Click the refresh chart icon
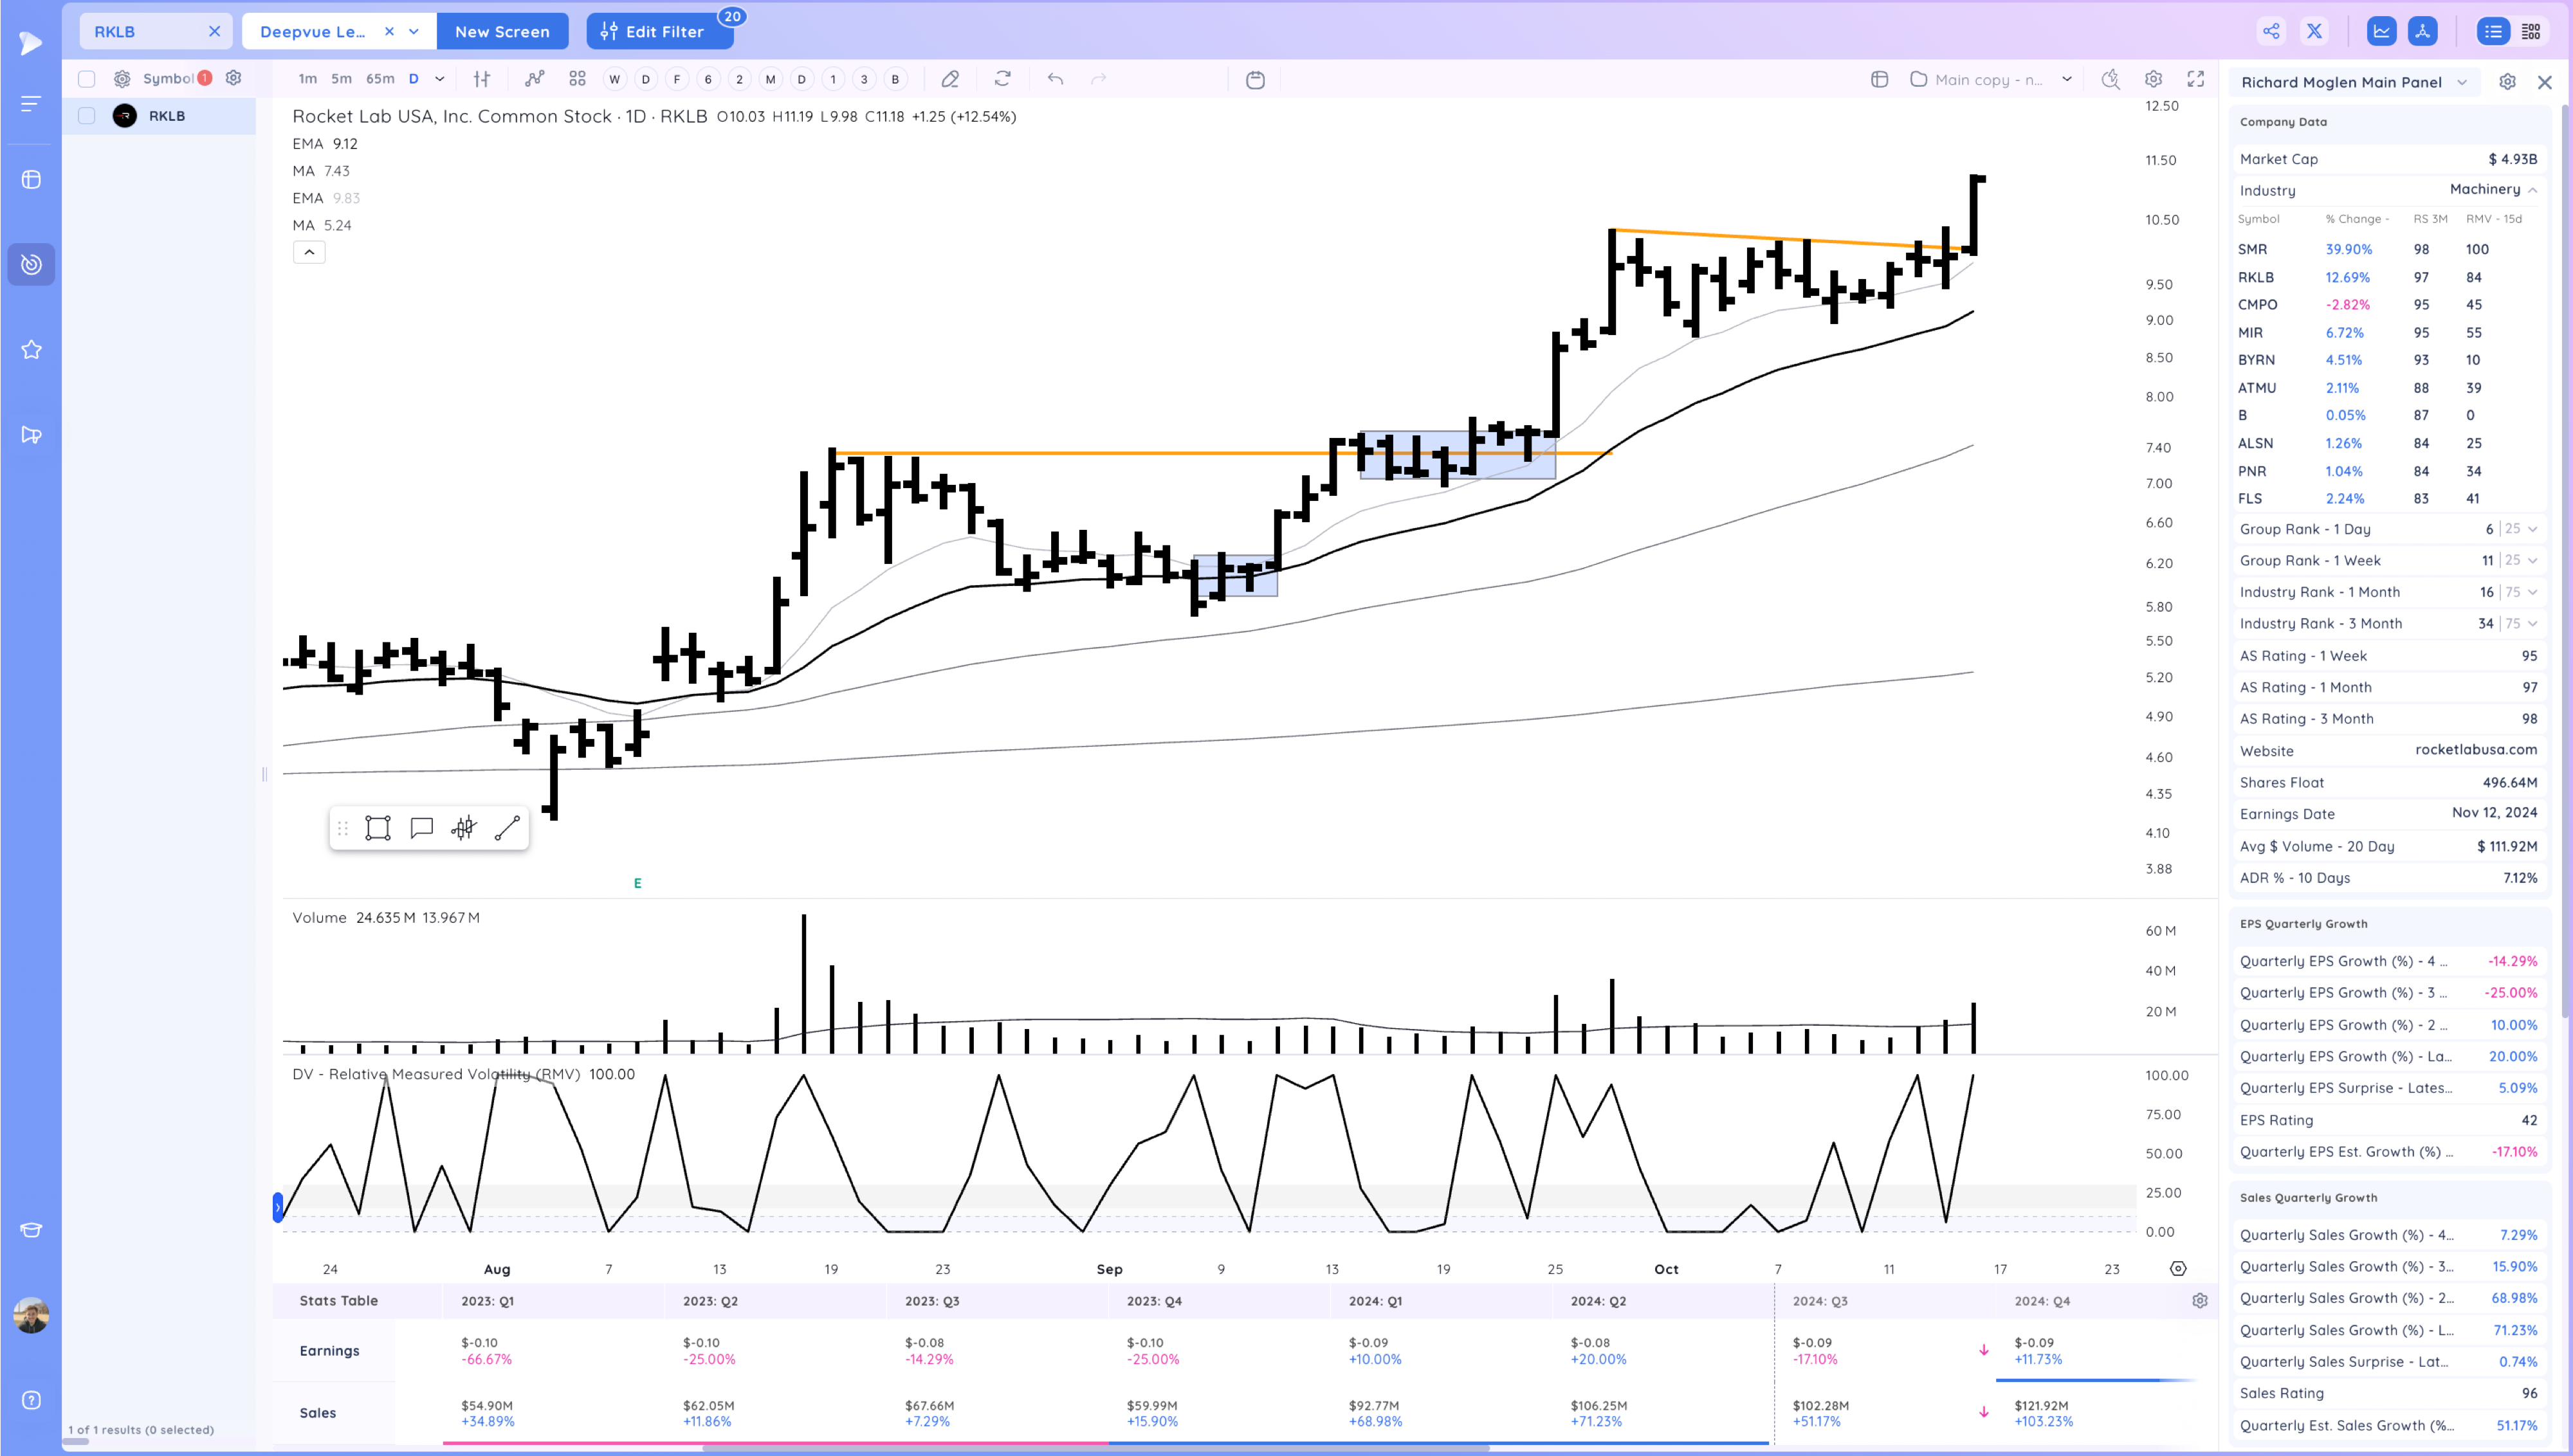This screenshot has height=1456, width=2573. (x=1003, y=79)
